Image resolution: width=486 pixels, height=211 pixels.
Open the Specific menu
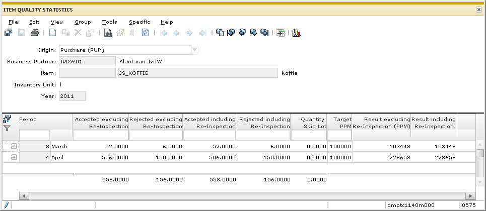pyautogui.click(x=139, y=22)
